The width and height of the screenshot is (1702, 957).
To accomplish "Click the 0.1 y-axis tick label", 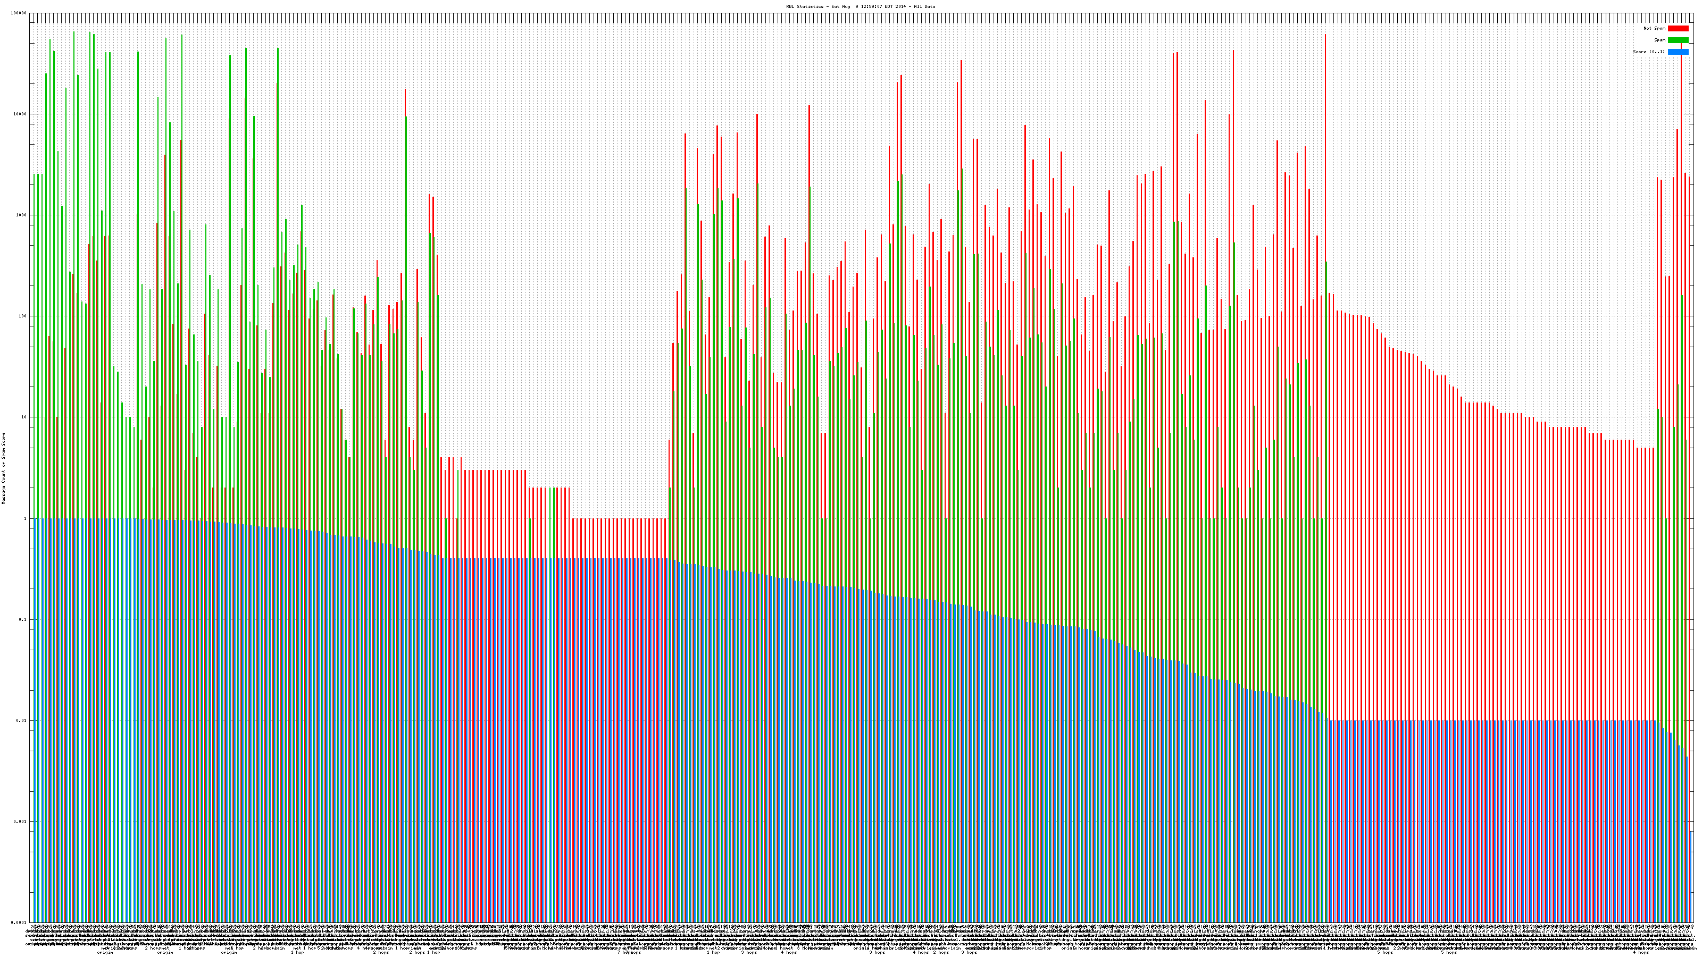I will 23,619.
